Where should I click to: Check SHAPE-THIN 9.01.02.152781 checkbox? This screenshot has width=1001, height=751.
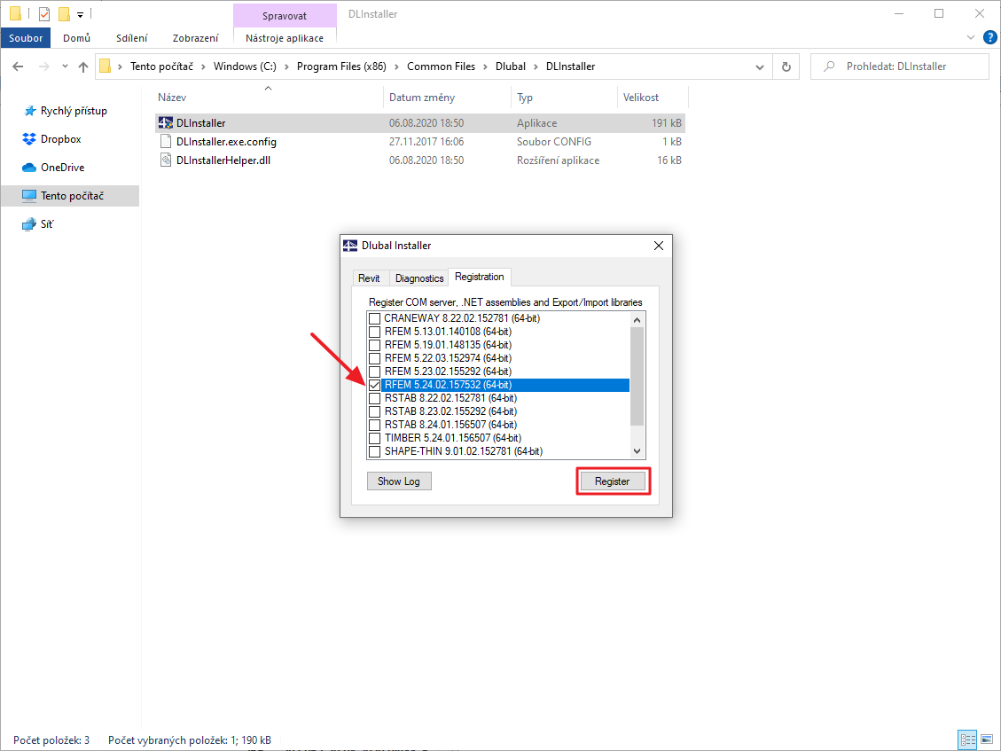pyautogui.click(x=375, y=451)
